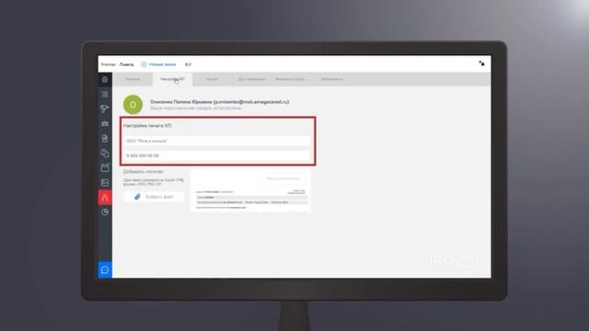Open the spray gun sidebar icon
The width and height of the screenshot is (589, 331).
pos(105,108)
